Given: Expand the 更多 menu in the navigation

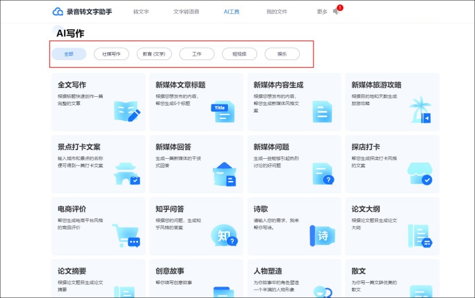Looking at the screenshot, I should (322, 12).
